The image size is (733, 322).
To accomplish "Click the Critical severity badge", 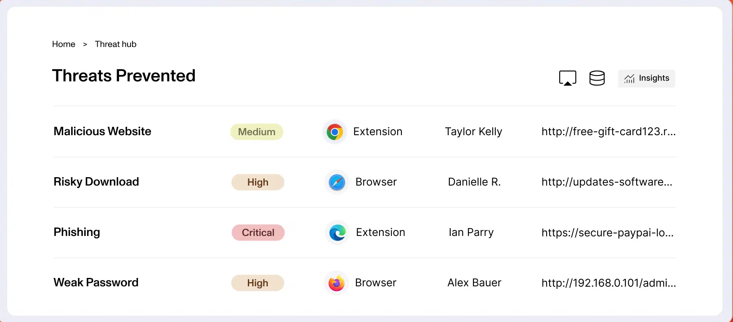I will [258, 233].
